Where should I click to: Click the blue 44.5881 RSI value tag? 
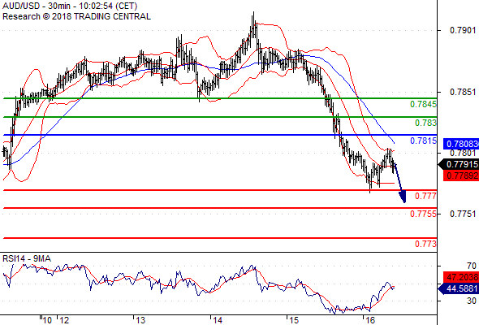[x=459, y=288]
